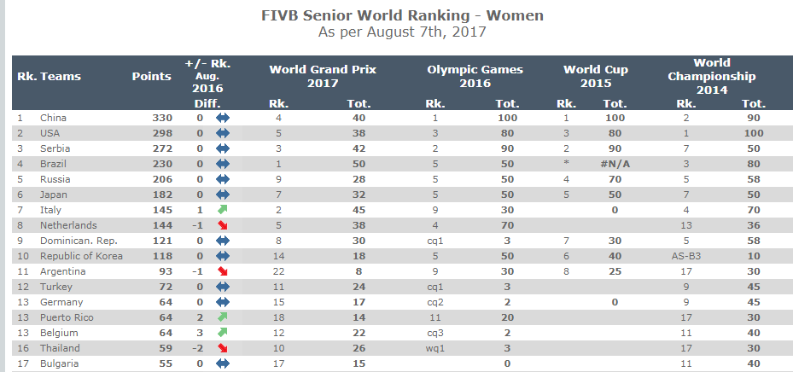Click the green up arrow beside Italy
793x372 pixels.
pos(223,210)
